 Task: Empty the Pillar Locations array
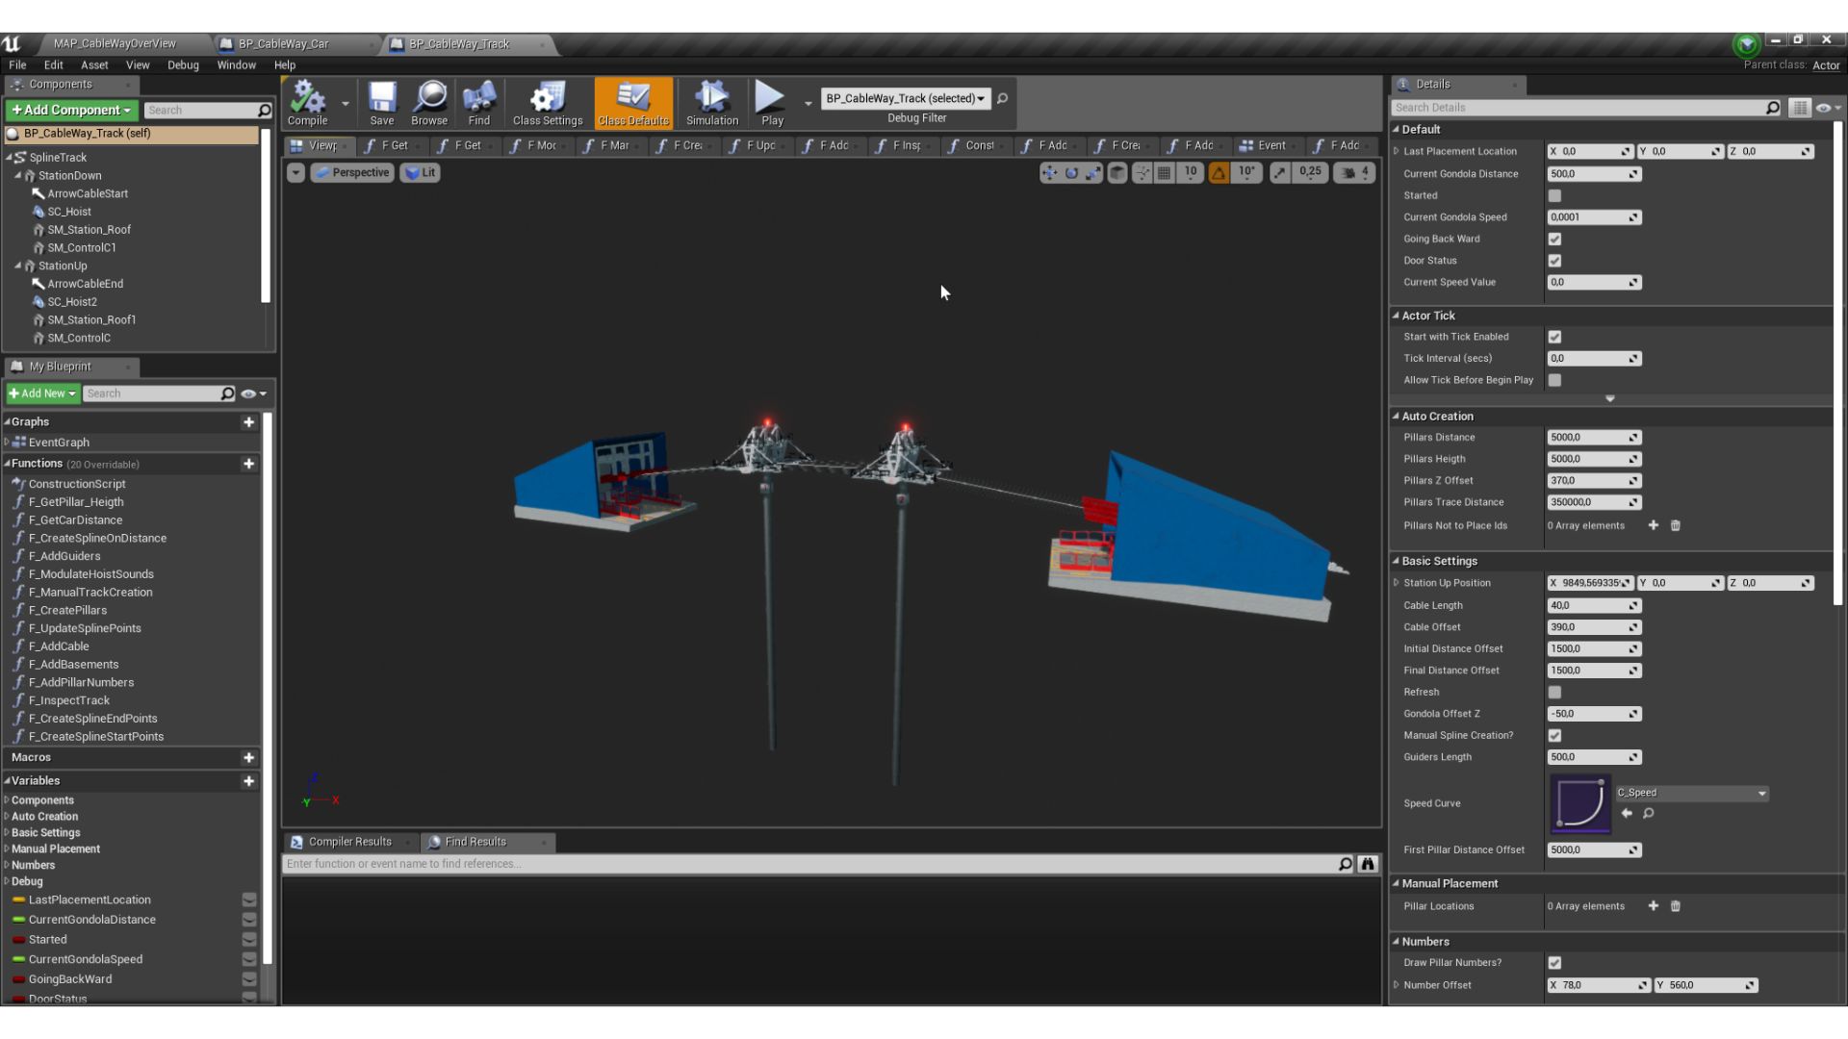click(x=1675, y=906)
